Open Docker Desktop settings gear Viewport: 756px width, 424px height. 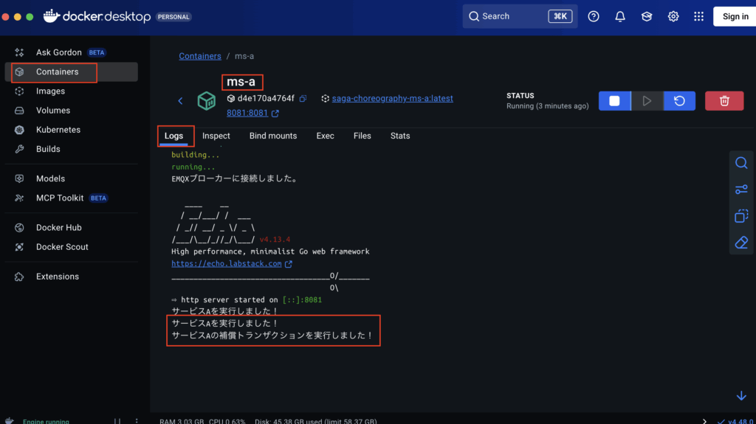tap(673, 16)
